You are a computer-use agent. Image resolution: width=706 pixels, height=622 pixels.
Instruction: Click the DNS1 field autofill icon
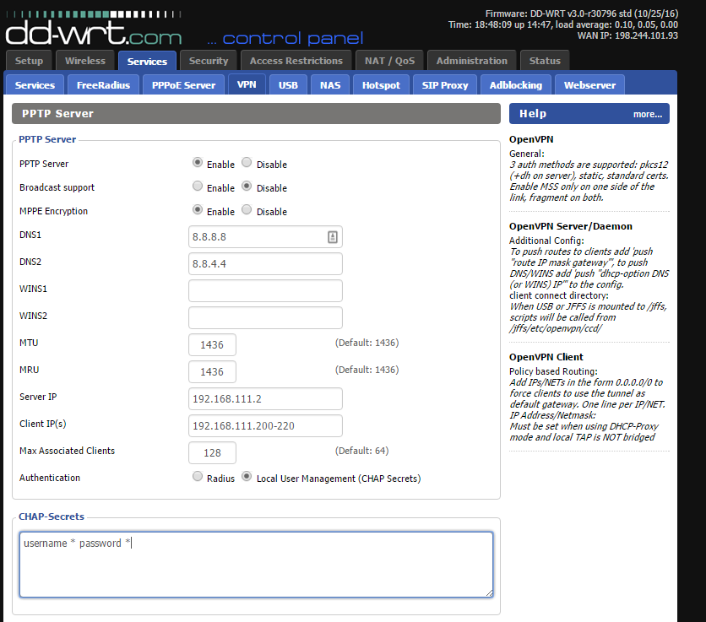333,237
